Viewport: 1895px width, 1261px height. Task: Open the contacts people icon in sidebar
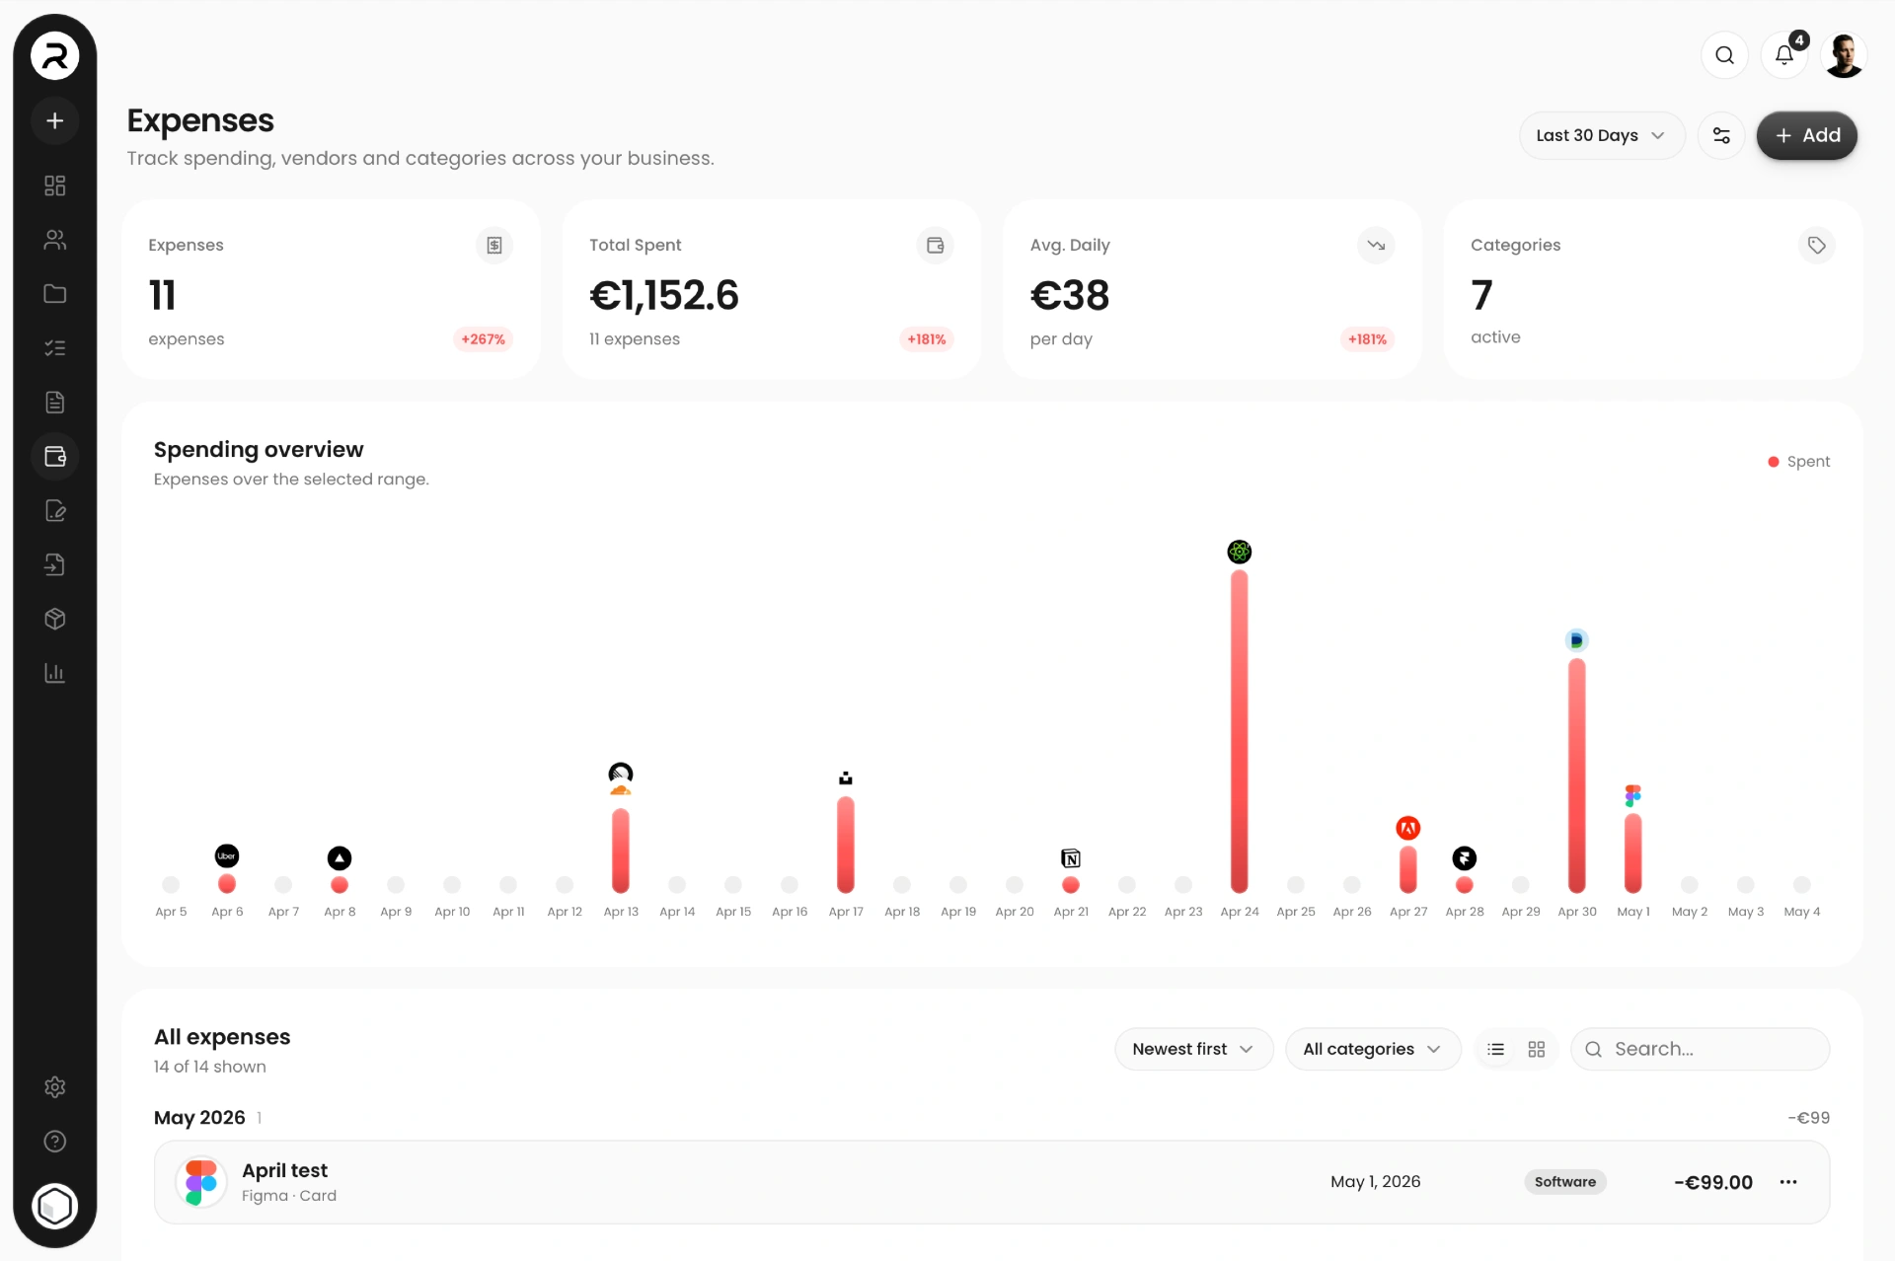pos(55,240)
